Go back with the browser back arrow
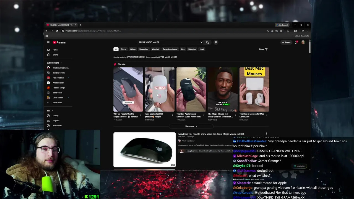The width and height of the screenshot is (354, 199). (47, 31)
